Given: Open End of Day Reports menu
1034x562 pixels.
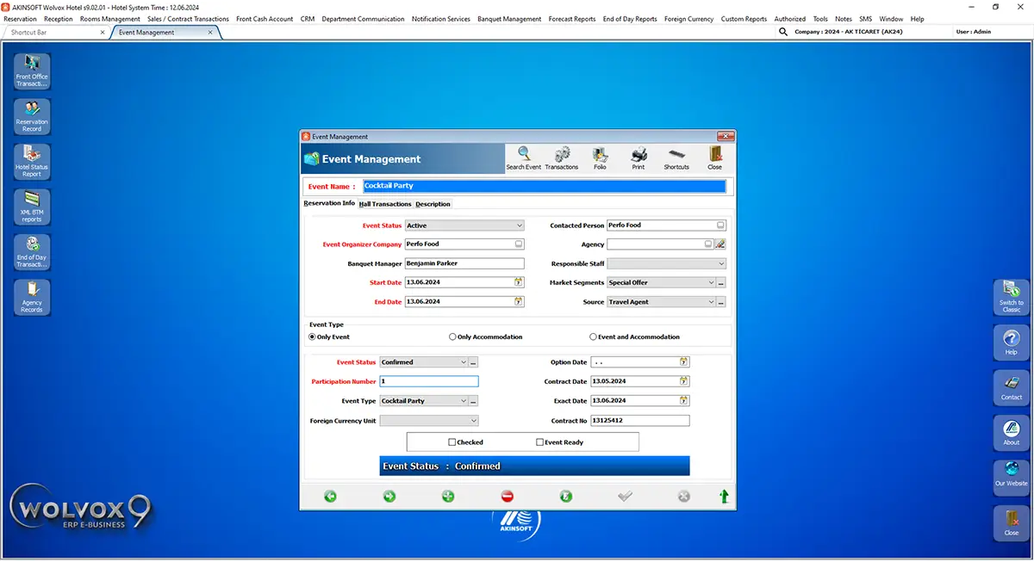Looking at the screenshot, I should [x=630, y=19].
